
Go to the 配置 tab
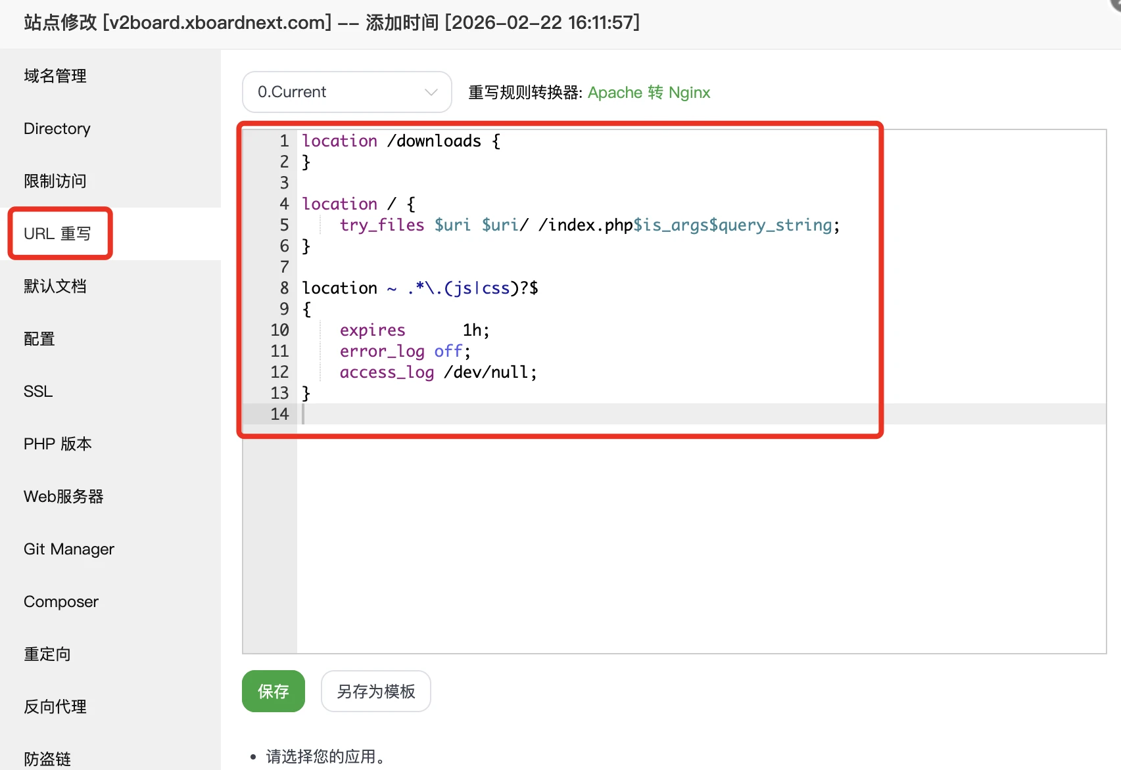[x=39, y=339]
